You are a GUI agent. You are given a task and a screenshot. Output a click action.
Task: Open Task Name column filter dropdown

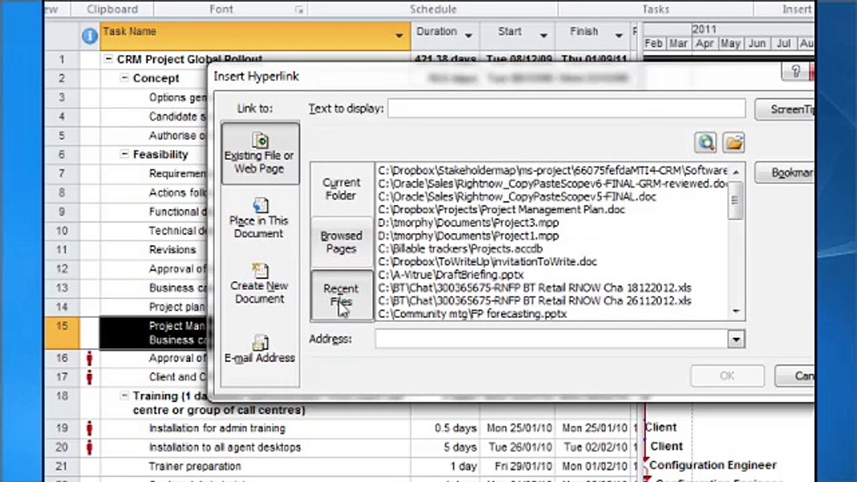[x=400, y=35]
